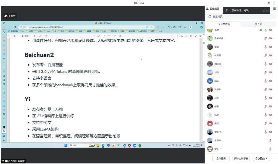
Task: Click the magnifier icon in member search
Action: click(x=210, y=16)
